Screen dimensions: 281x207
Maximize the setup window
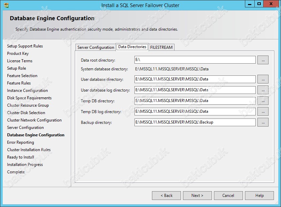pos(259,4)
